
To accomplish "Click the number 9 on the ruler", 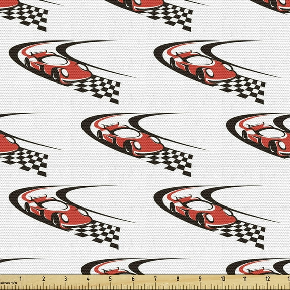I will (x=200, y=279).
